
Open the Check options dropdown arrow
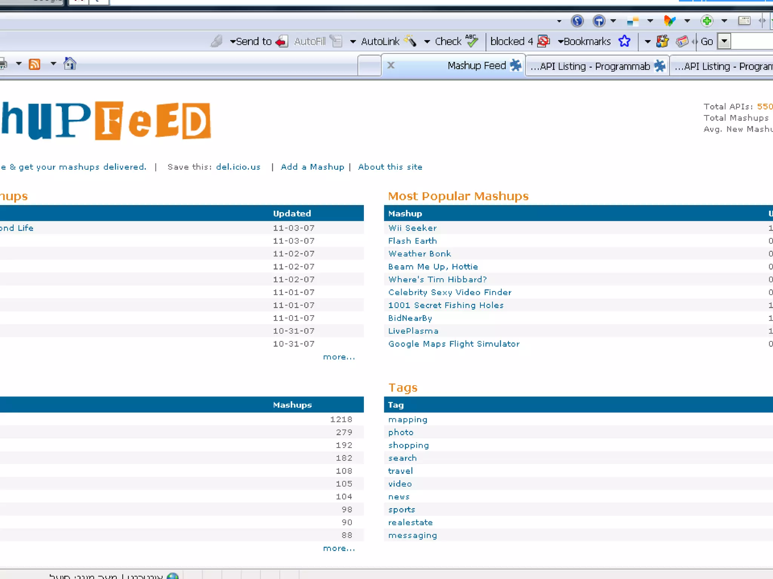427,41
